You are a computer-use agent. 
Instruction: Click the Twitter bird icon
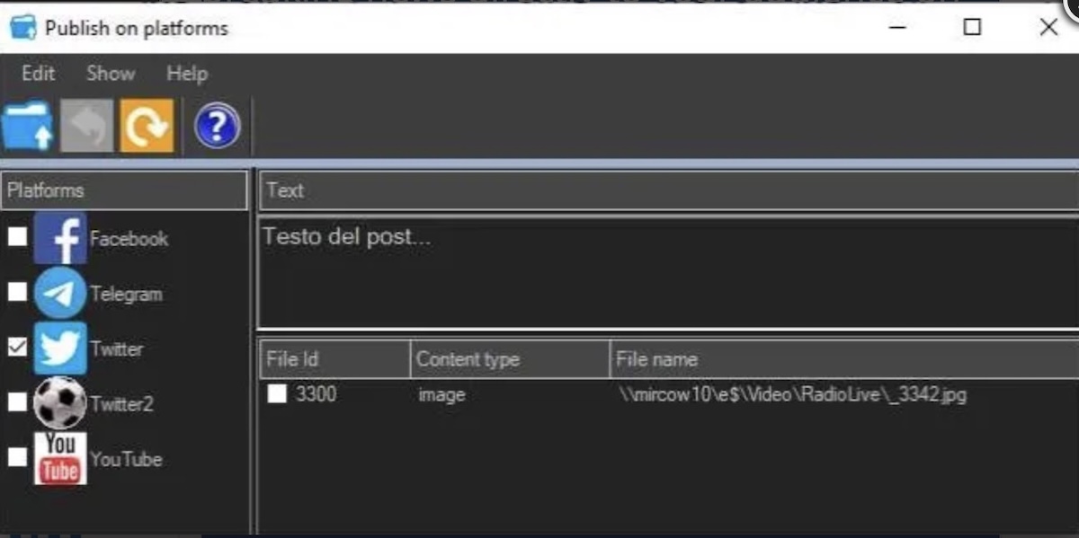(60, 348)
